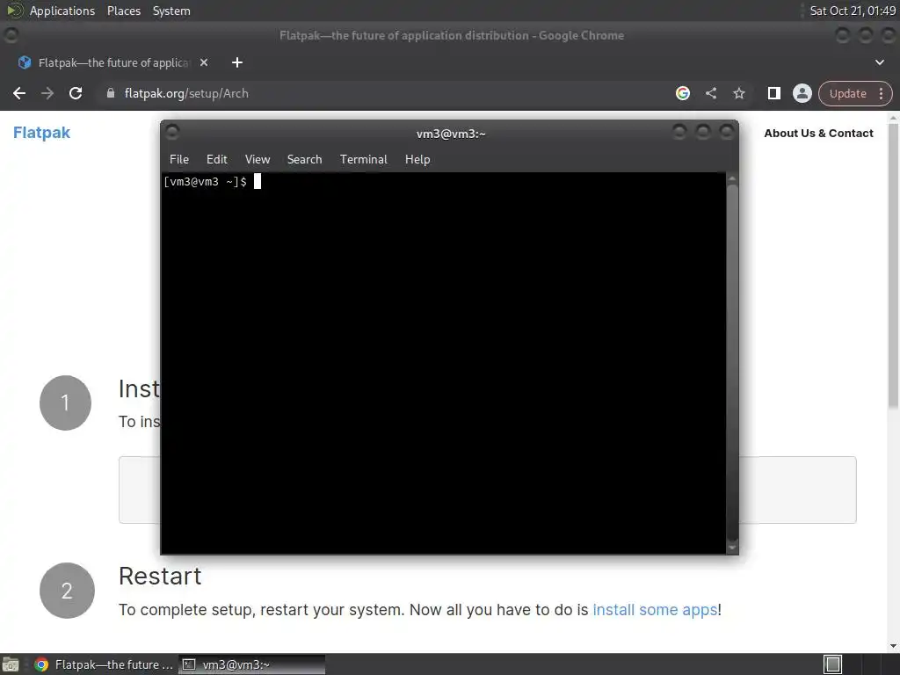Click the Chrome window menu icon in the title bar
Screen dimensions: 900x675
(x=11, y=35)
